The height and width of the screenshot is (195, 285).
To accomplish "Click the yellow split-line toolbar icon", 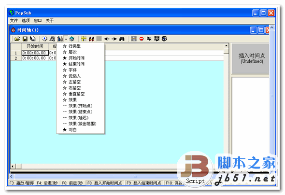I will [84, 39].
